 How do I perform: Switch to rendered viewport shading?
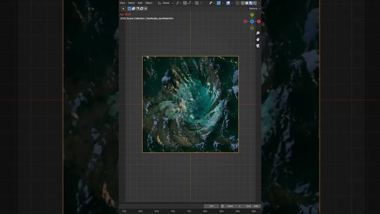tap(255, 3)
